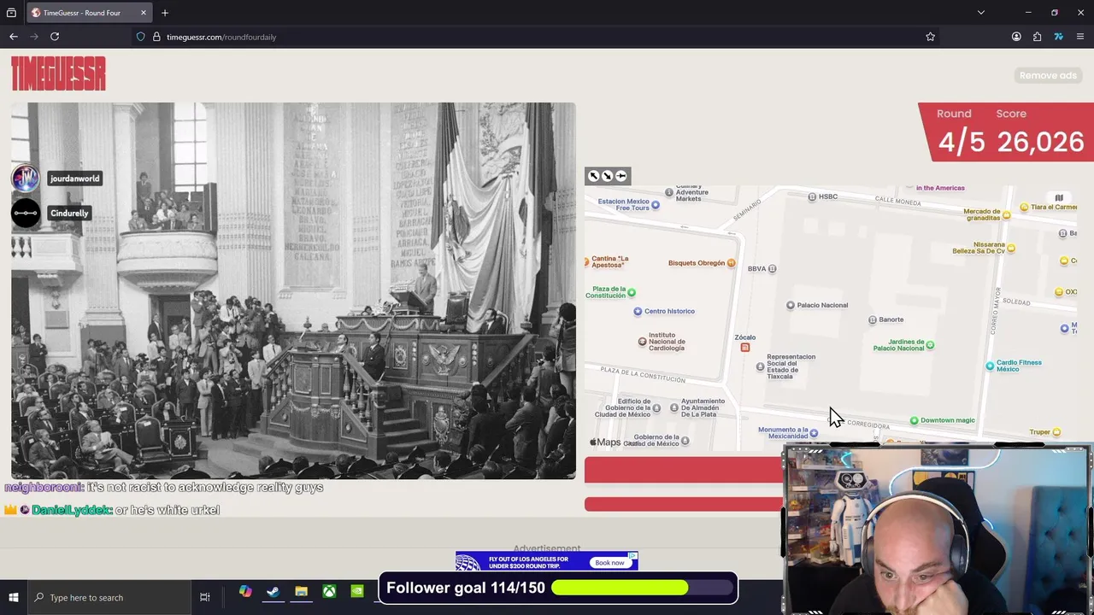1094x615 pixels.
Task: Open the Firefox account icon
Action: click(x=1016, y=37)
